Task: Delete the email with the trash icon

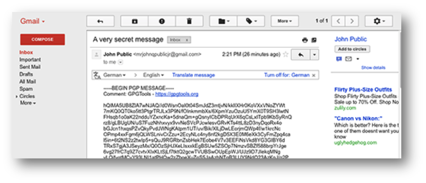Action: pyautogui.click(x=189, y=21)
